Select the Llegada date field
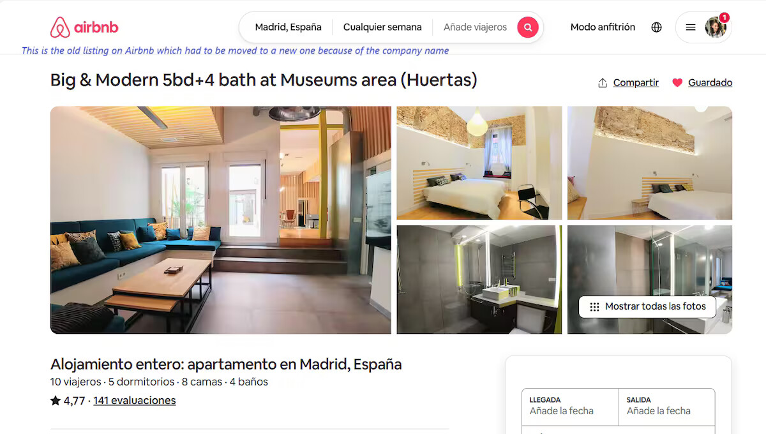The width and height of the screenshot is (766, 434). 570,407
